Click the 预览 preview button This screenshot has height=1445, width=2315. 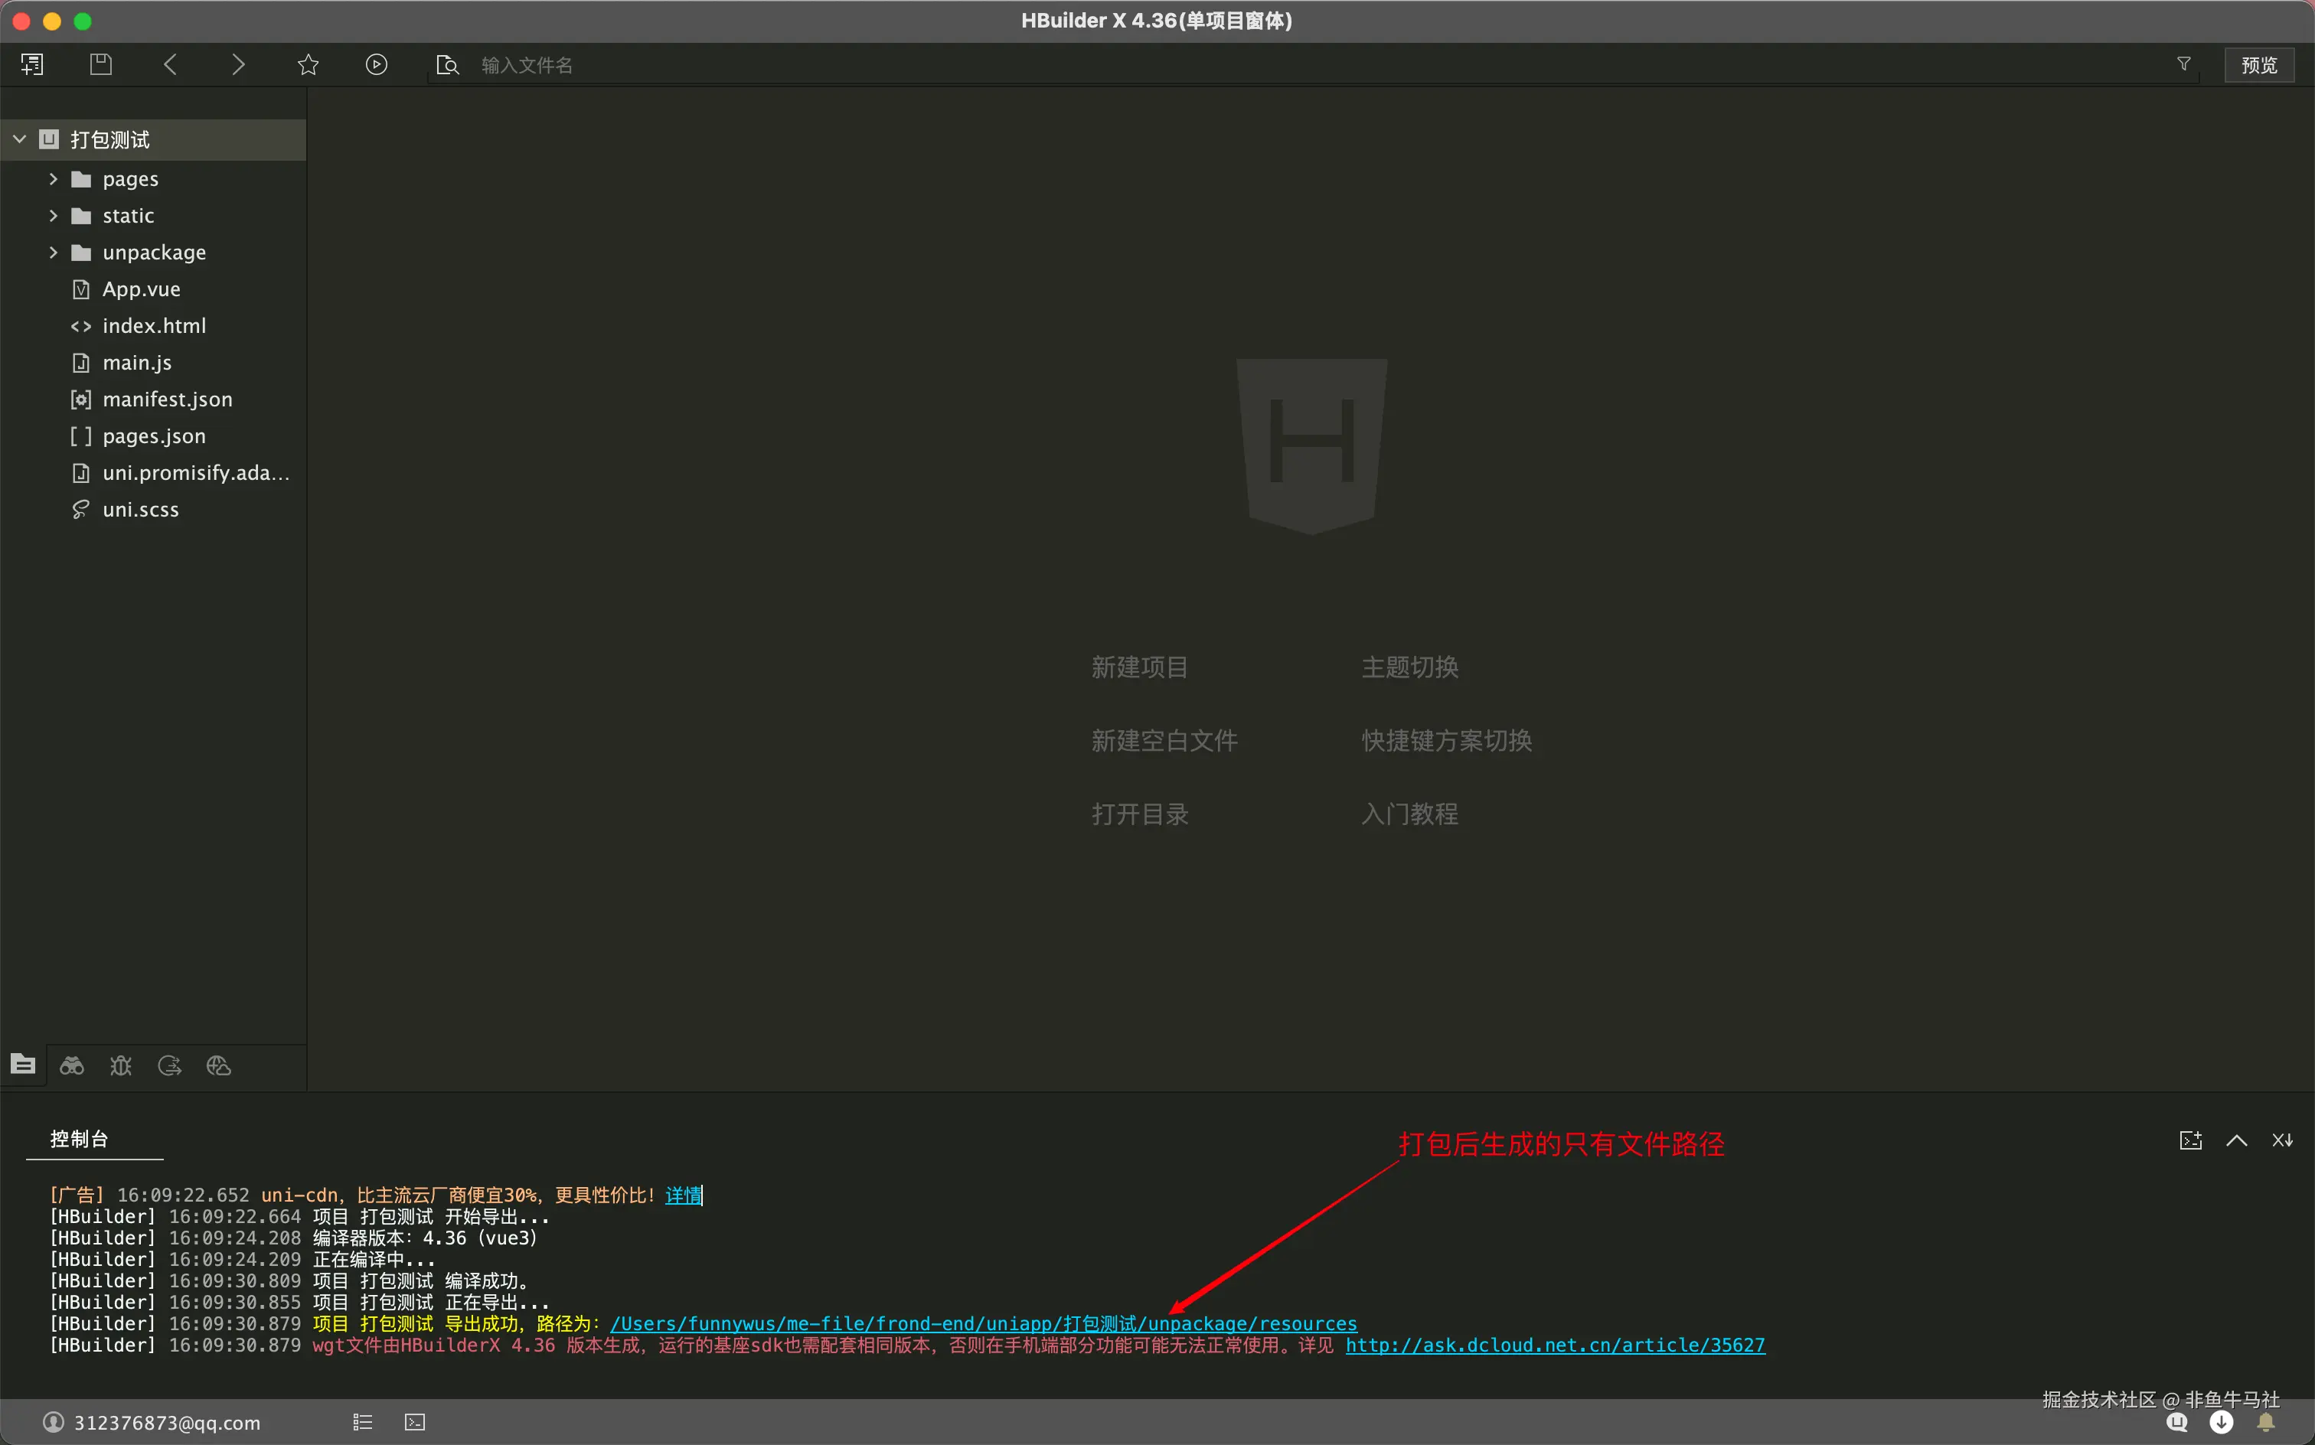click(x=2258, y=65)
